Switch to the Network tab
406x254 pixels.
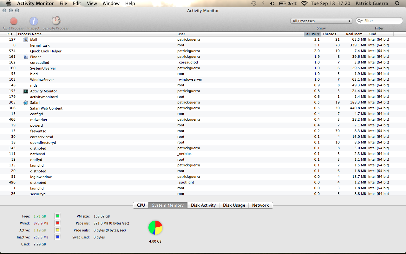click(x=260, y=205)
